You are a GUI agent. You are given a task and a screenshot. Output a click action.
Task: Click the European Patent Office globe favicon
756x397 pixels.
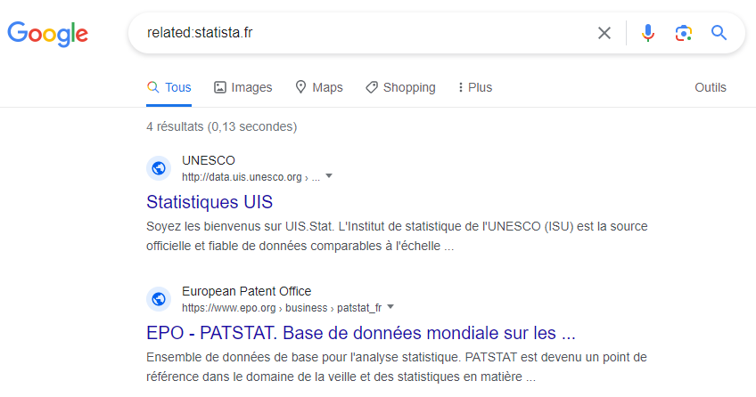tap(159, 299)
